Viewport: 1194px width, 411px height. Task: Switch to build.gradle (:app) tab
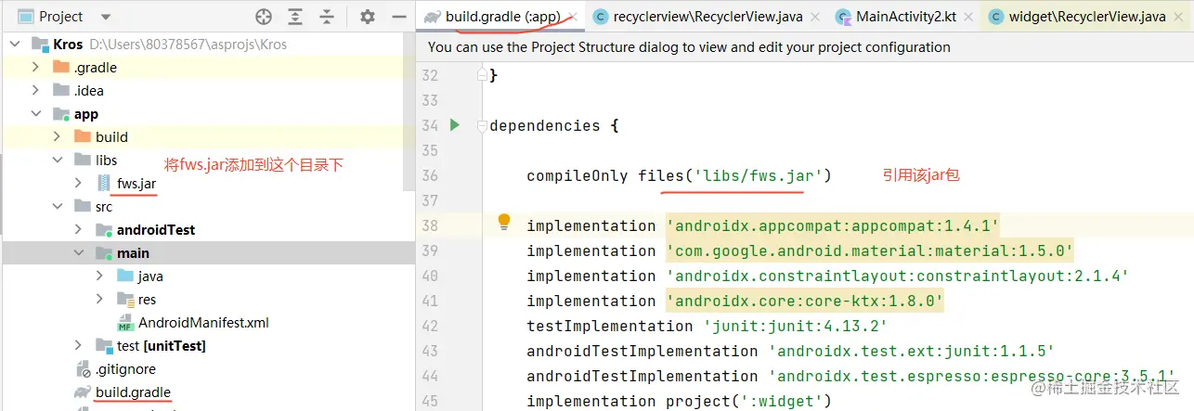click(x=502, y=16)
